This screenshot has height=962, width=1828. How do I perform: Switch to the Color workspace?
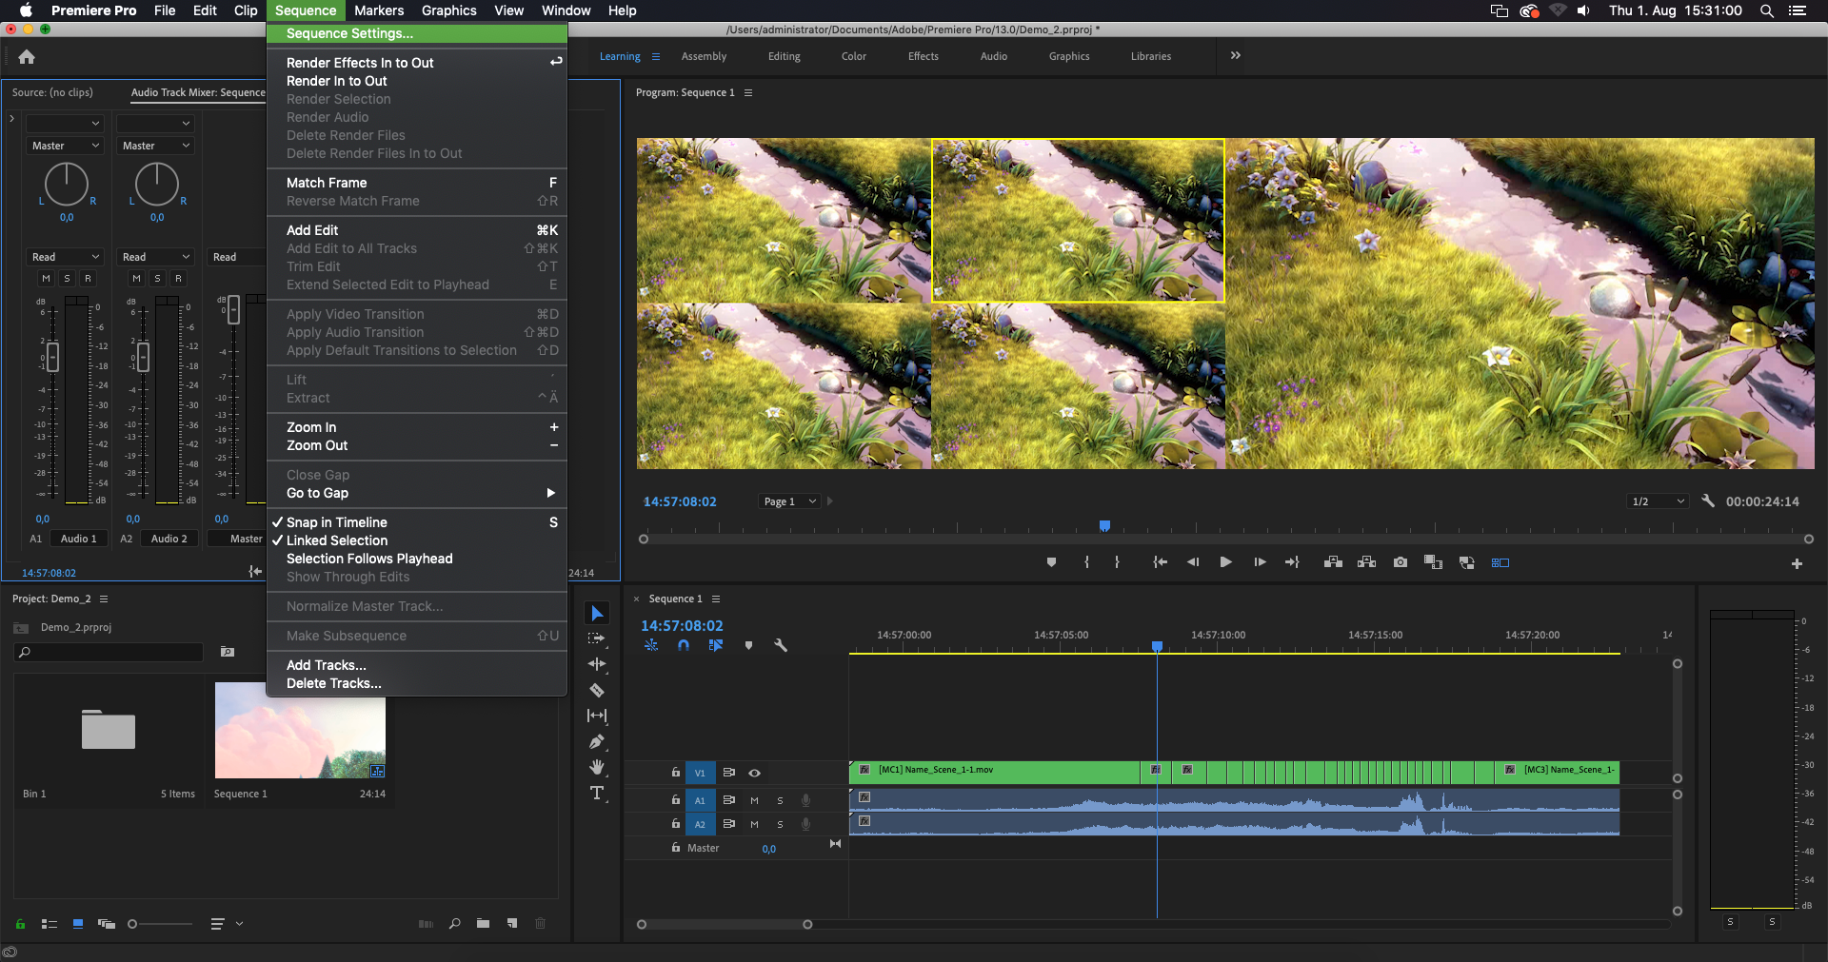(853, 56)
